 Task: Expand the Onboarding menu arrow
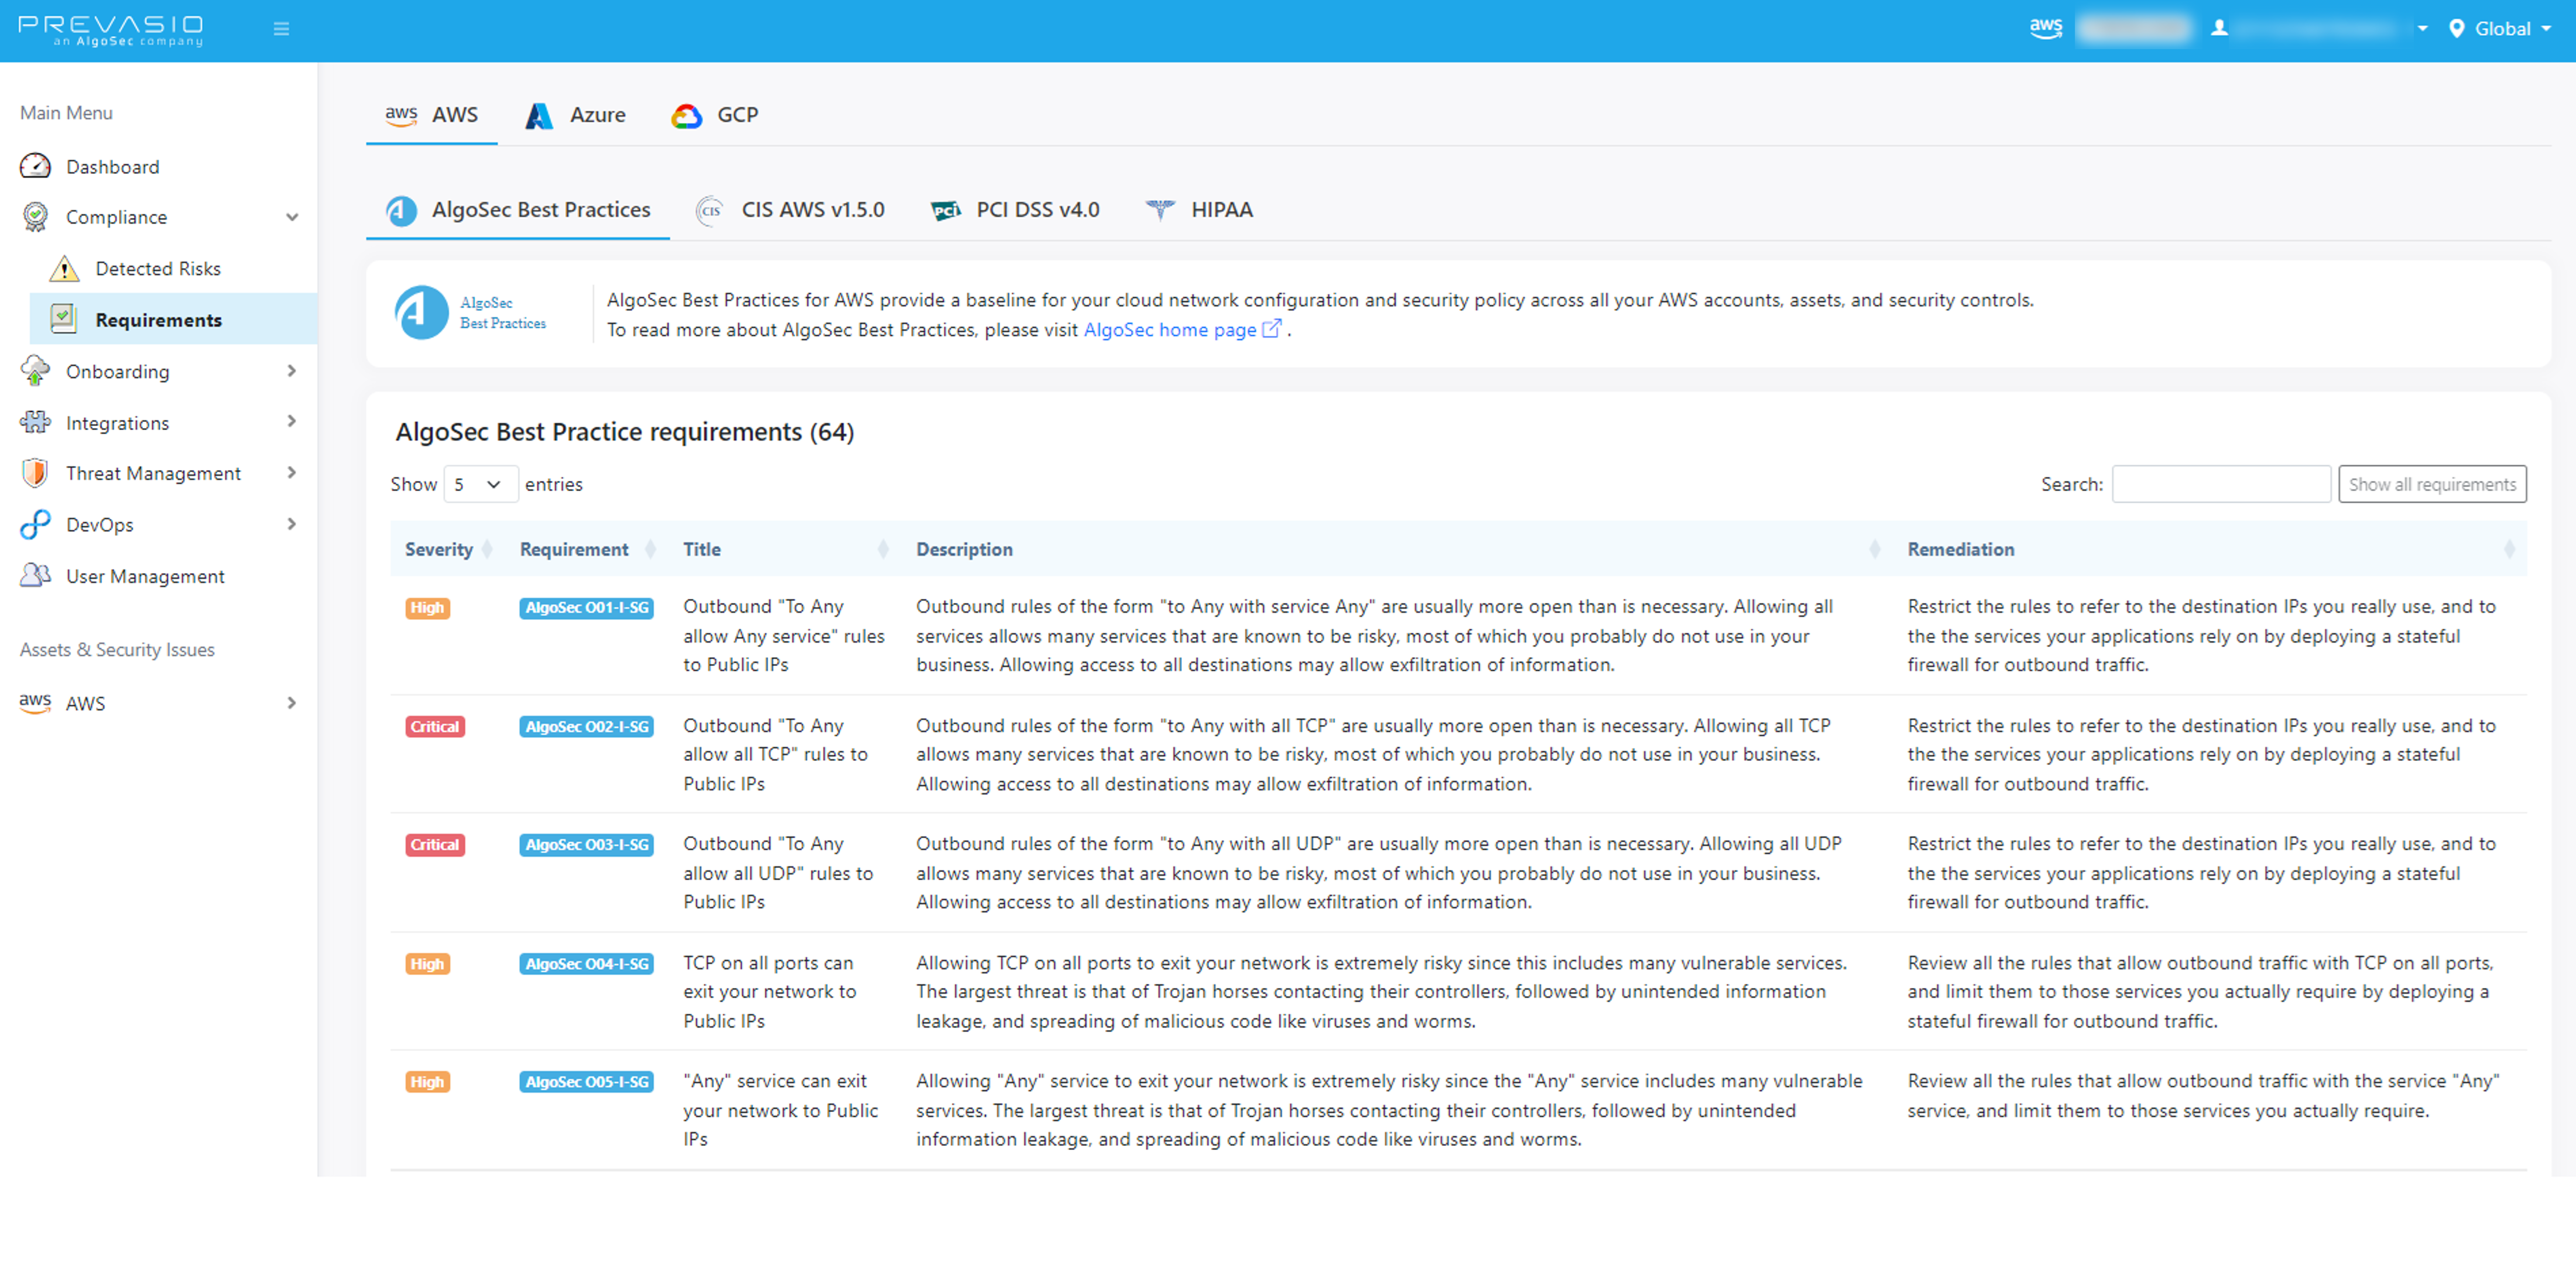tap(292, 371)
